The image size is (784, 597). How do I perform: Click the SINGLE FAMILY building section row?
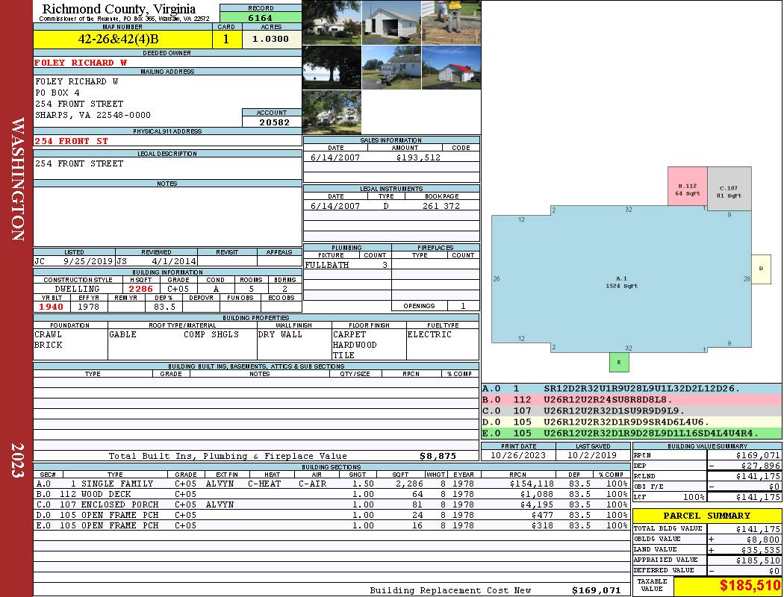pos(332,484)
